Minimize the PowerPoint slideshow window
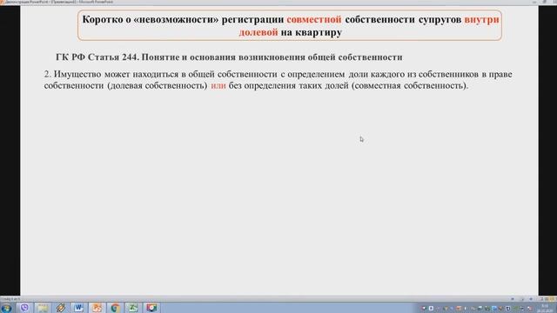Image resolution: width=557 pixels, height=313 pixels. point(534,2)
